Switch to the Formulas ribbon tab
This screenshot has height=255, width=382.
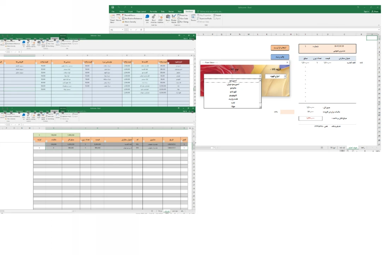[x=154, y=12]
